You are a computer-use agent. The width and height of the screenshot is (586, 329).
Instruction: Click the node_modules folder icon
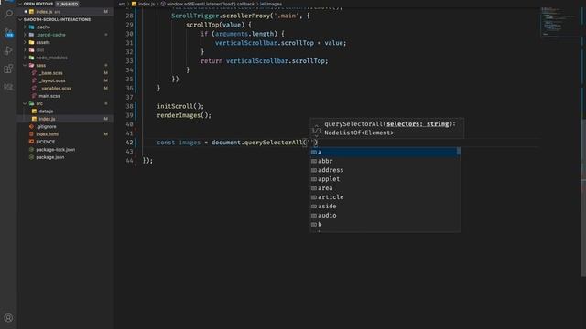pyautogui.click(x=32, y=58)
